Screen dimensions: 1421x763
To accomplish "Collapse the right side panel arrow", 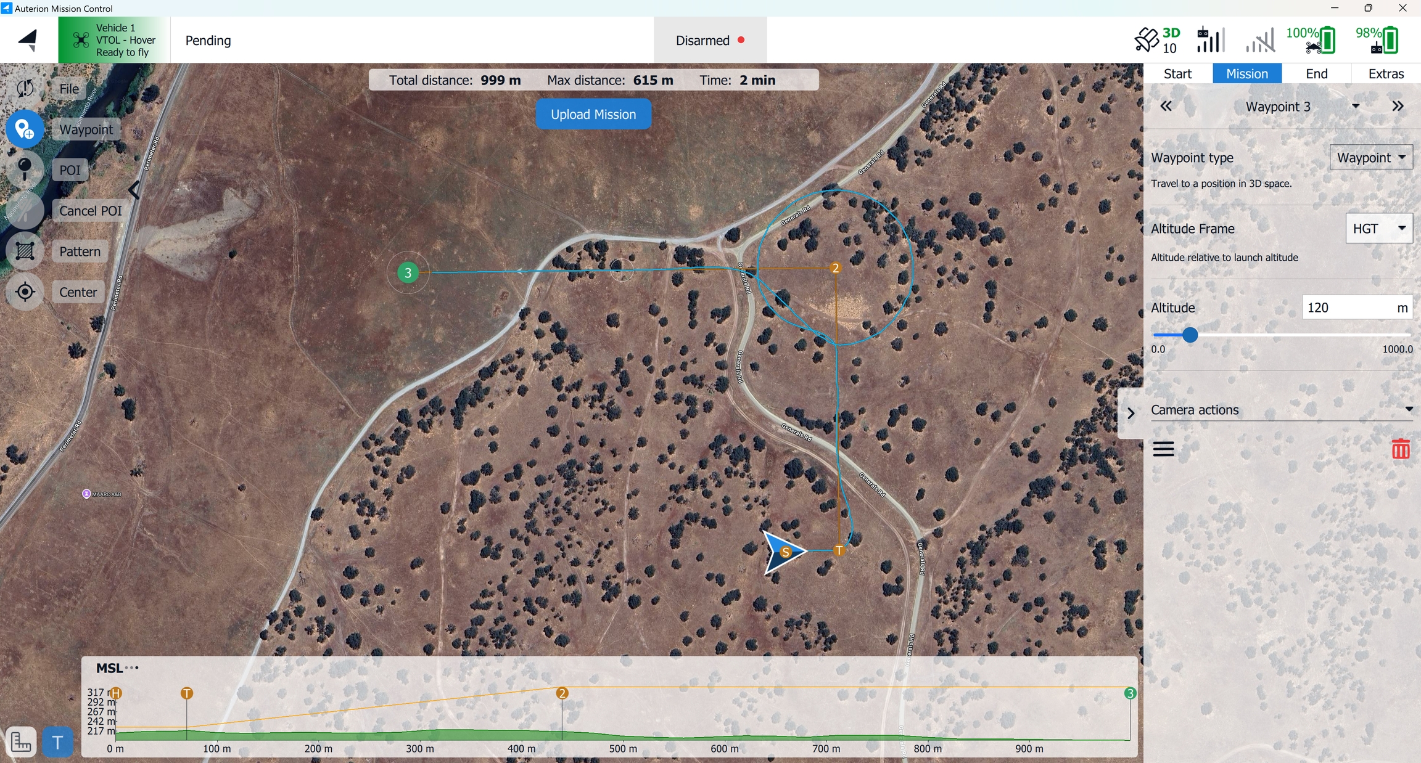I will (1131, 414).
